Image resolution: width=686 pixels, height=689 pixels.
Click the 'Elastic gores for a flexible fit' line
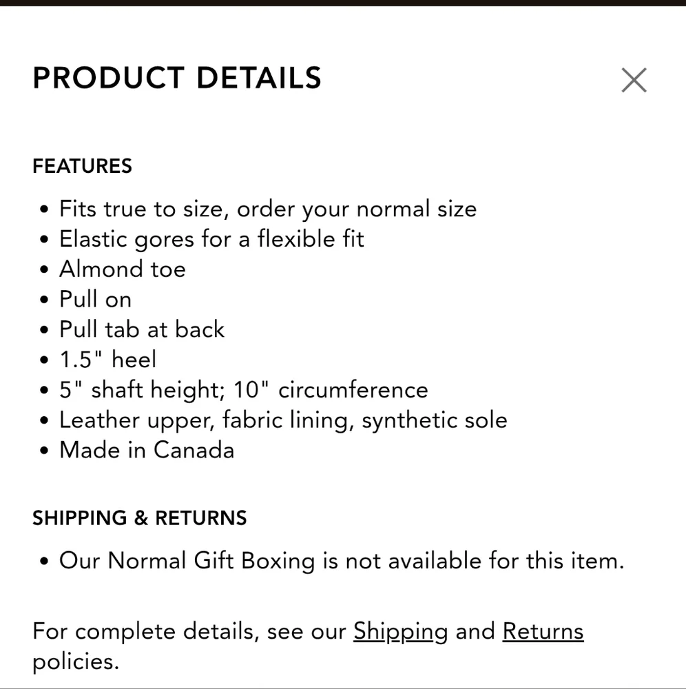click(211, 239)
